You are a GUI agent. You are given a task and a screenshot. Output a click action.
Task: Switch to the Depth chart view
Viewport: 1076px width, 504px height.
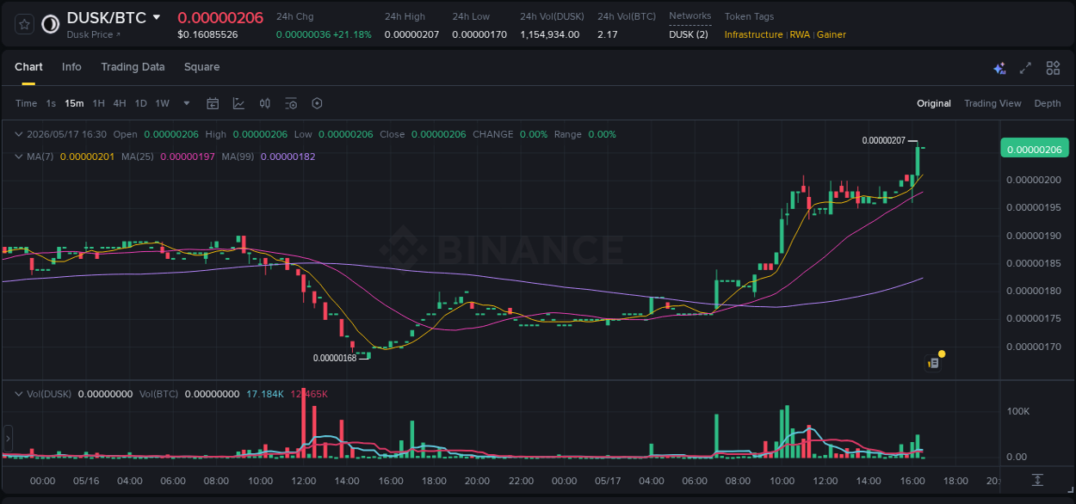tap(1048, 103)
